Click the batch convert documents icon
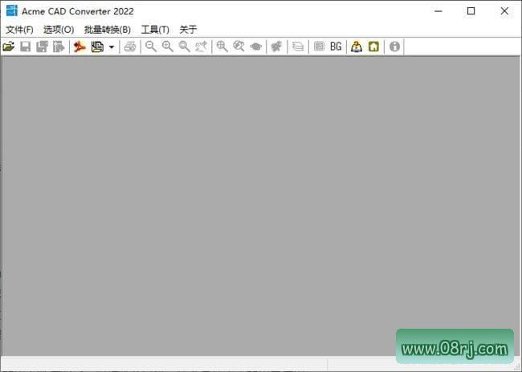This screenshot has height=372, width=522. (97, 46)
